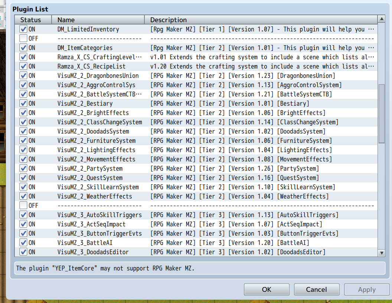This screenshot has height=303, width=392.
Task: Click the [DragonbonesUnion] Version 1.23 description
Action: point(242,75)
